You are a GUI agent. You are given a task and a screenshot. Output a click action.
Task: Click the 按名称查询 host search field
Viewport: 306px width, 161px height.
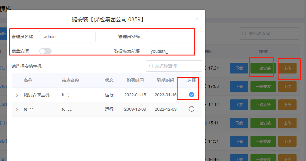(x=177, y=66)
